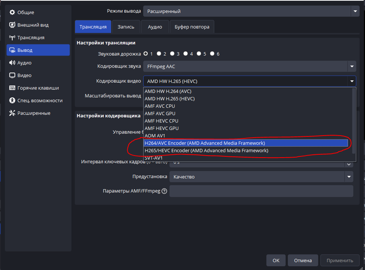Open the sidebar Аудио section
365x270 pixels.
point(38,63)
